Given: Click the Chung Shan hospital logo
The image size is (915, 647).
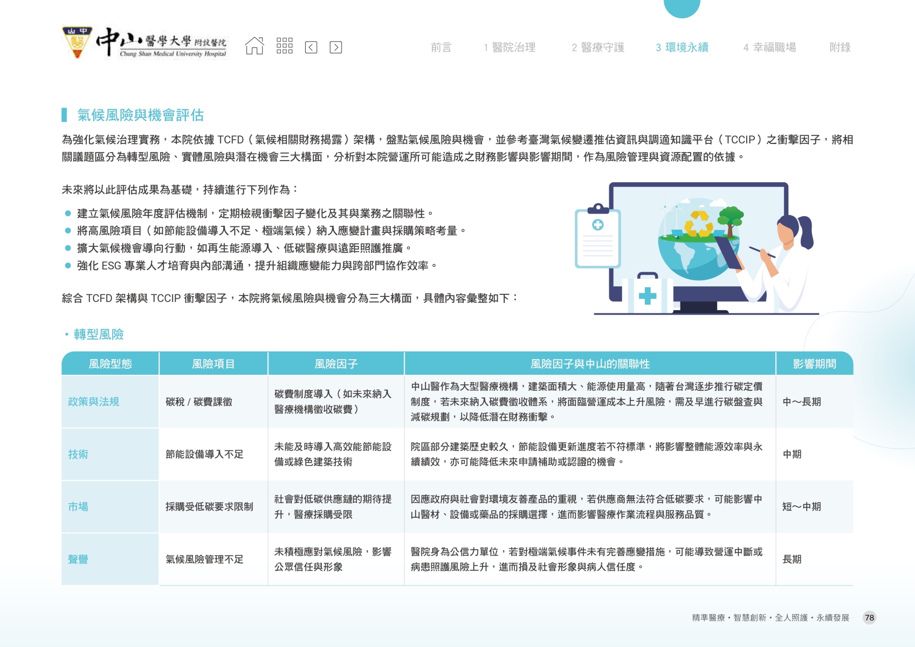Looking at the screenshot, I should click(145, 43).
